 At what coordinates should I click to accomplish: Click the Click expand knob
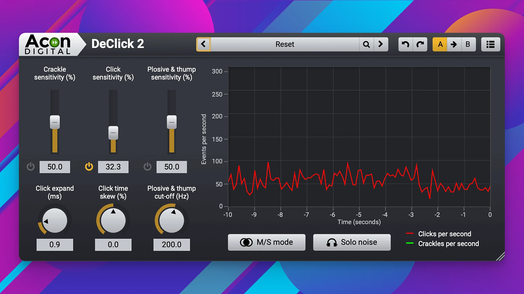click(55, 220)
